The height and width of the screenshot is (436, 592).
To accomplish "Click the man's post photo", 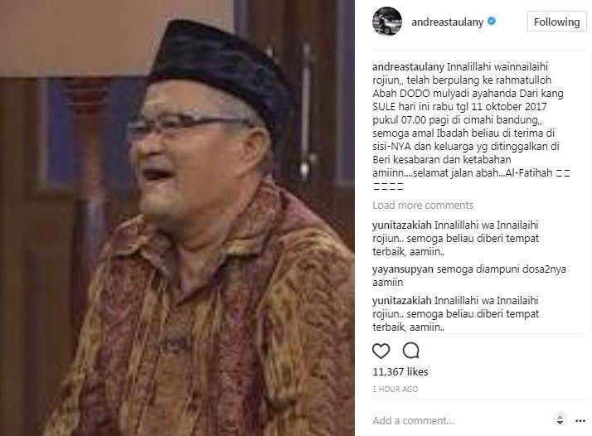I will 177,218.
